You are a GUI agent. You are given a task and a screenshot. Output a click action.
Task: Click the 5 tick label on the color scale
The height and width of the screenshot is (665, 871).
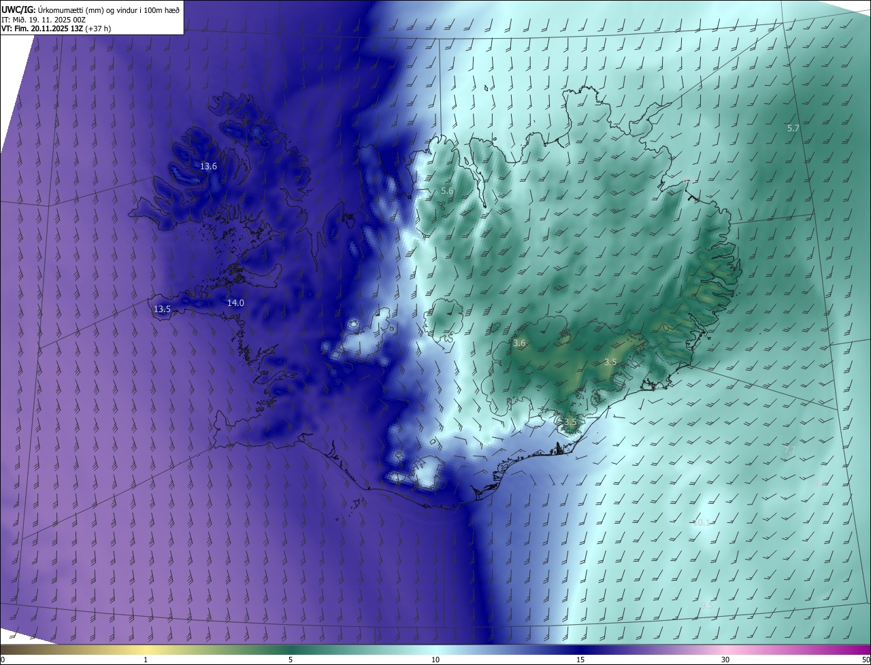291,660
